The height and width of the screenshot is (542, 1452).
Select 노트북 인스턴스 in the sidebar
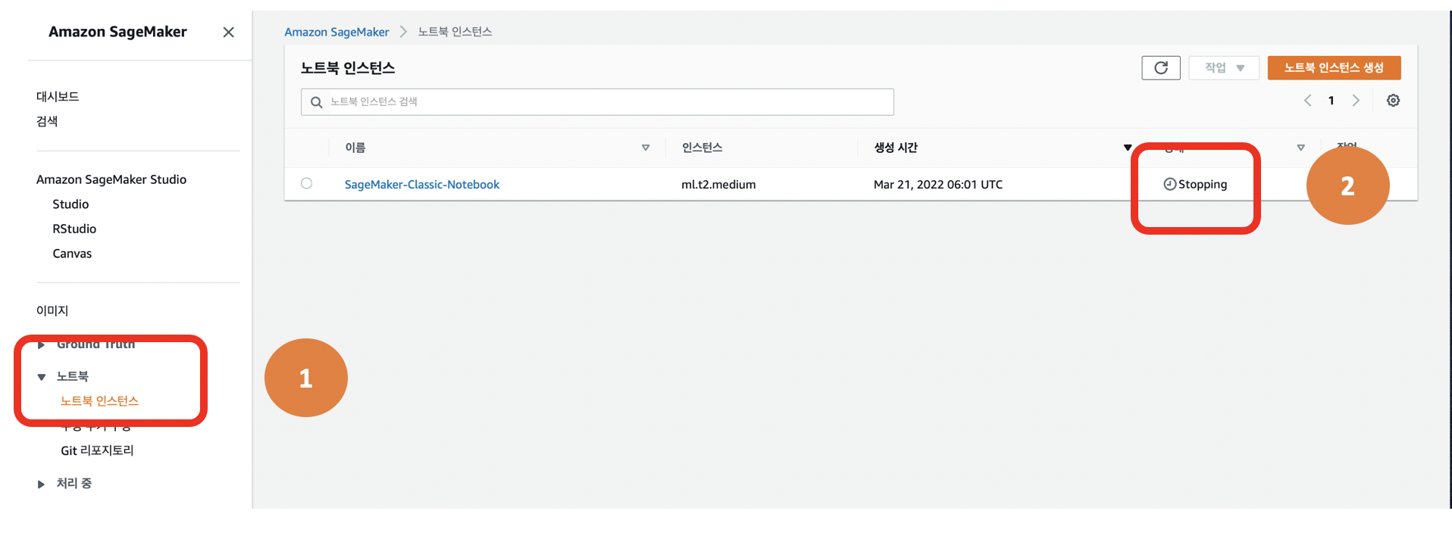pos(99,401)
